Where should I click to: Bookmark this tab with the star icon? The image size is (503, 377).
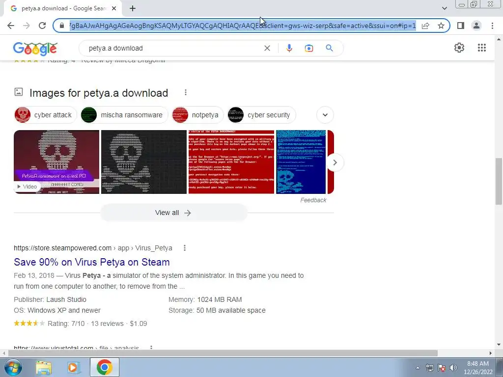(441, 26)
